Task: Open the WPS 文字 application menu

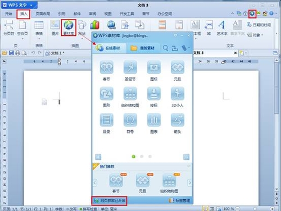Action: [19, 5]
